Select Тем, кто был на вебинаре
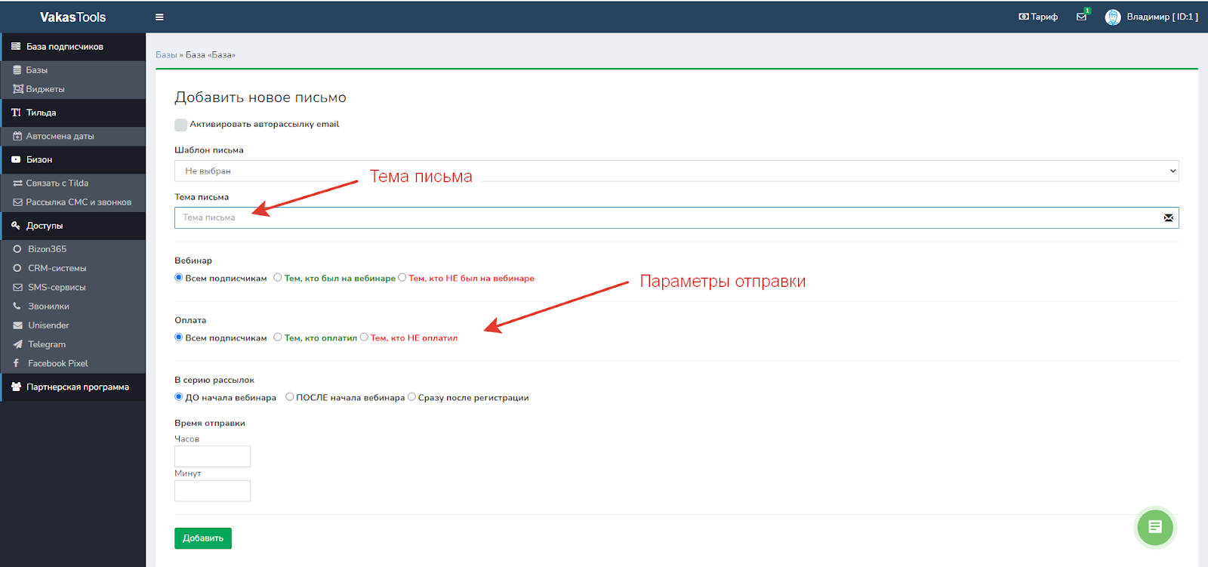1208x567 pixels. 278,278
